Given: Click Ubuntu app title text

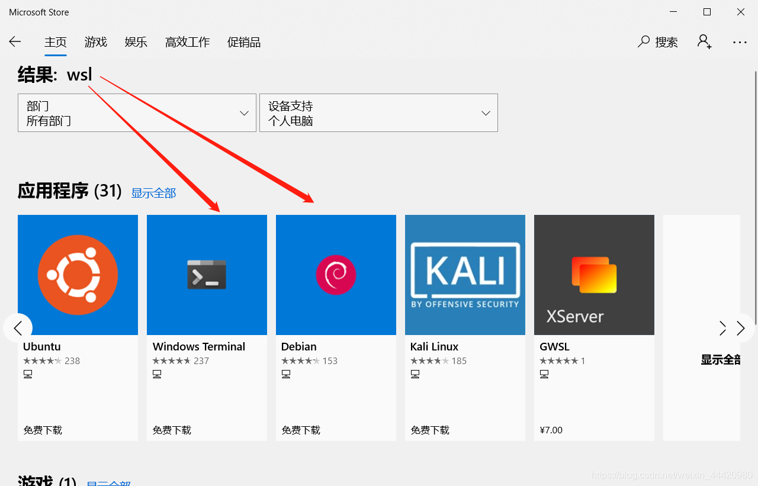Looking at the screenshot, I should 42,346.
